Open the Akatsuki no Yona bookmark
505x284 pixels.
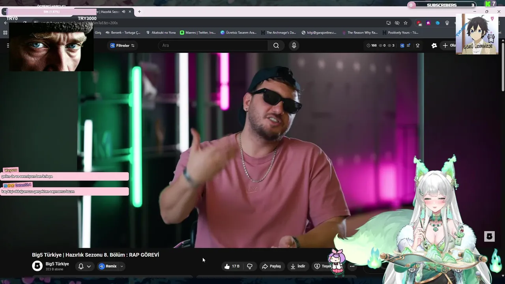tap(161, 33)
